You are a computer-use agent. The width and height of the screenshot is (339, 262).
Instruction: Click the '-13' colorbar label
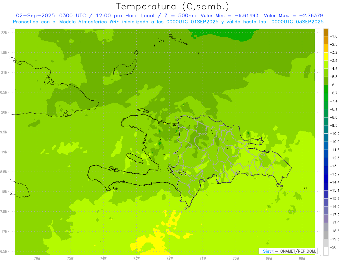click(333, 166)
